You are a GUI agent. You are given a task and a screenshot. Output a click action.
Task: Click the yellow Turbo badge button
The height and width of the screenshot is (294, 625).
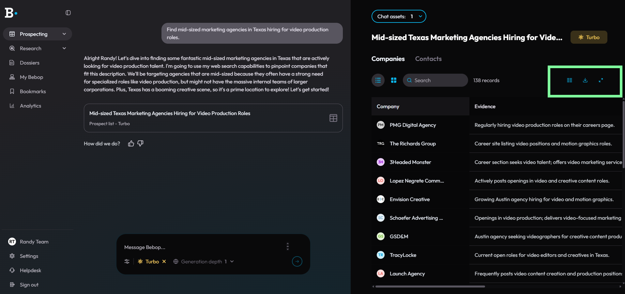pyautogui.click(x=589, y=37)
